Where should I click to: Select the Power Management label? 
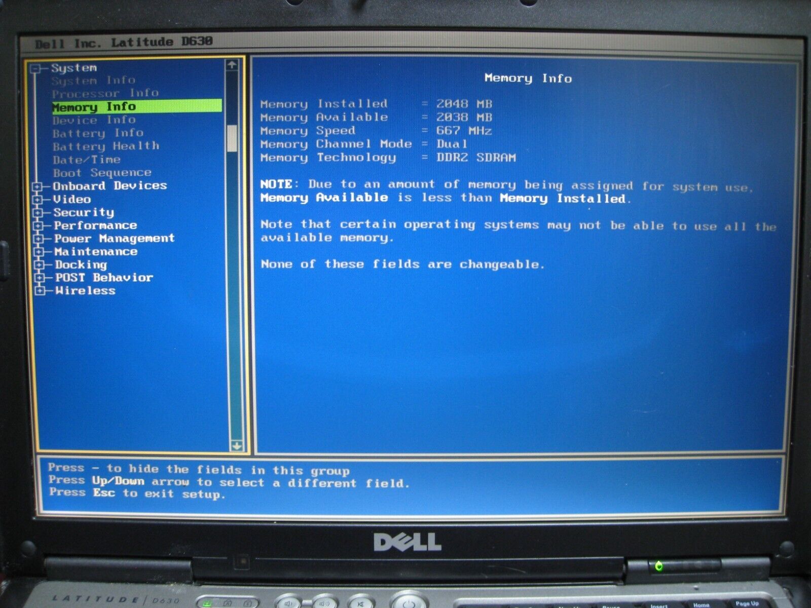[x=115, y=239]
